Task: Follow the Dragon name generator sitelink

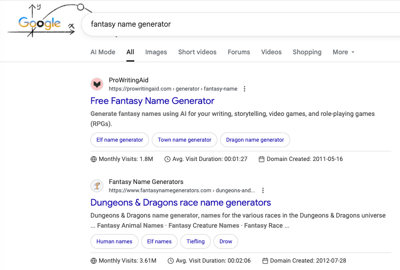Action: click(255, 140)
